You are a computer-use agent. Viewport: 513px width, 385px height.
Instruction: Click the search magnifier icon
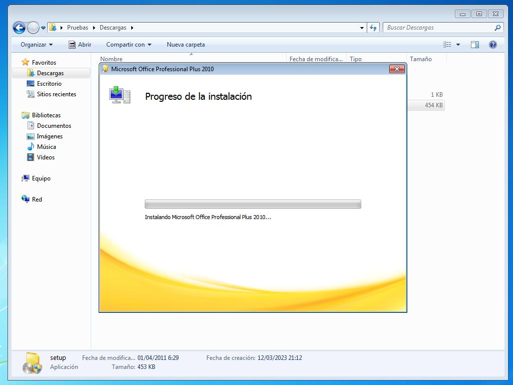point(497,28)
